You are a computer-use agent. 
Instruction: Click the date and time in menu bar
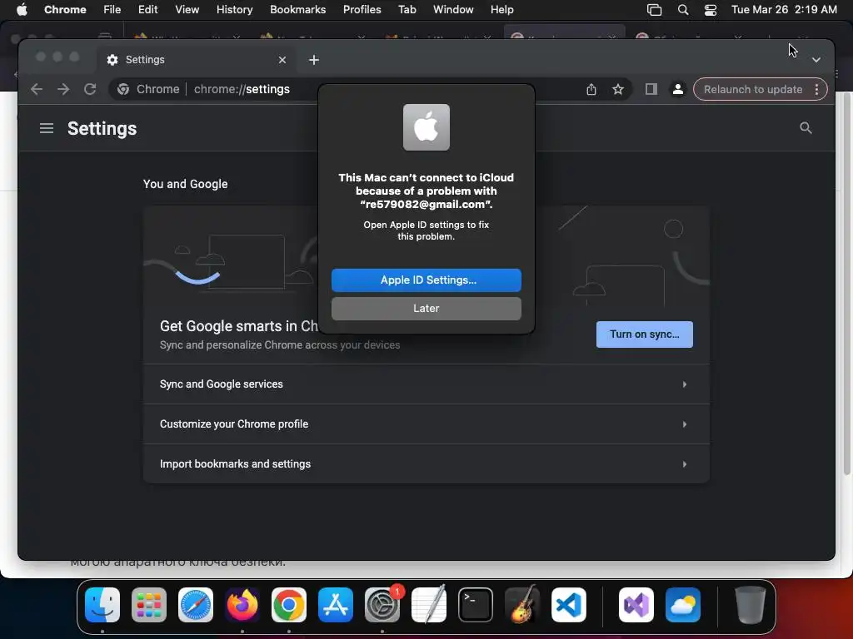click(783, 10)
